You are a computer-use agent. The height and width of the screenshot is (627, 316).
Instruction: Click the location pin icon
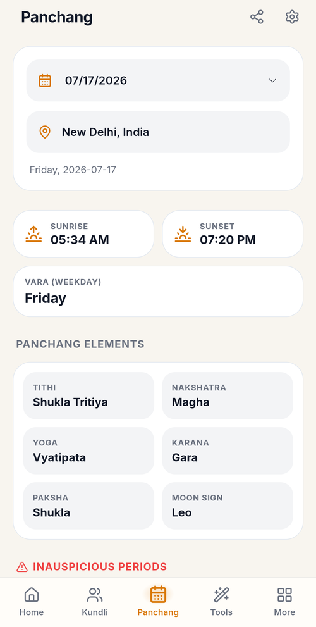tap(45, 132)
